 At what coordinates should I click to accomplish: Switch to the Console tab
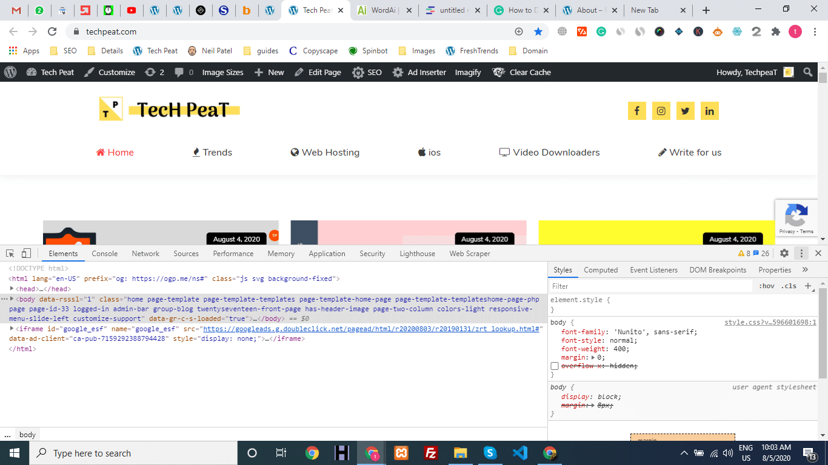tap(105, 253)
